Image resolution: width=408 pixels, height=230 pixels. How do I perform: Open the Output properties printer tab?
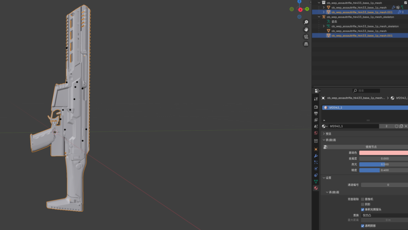(316, 114)
